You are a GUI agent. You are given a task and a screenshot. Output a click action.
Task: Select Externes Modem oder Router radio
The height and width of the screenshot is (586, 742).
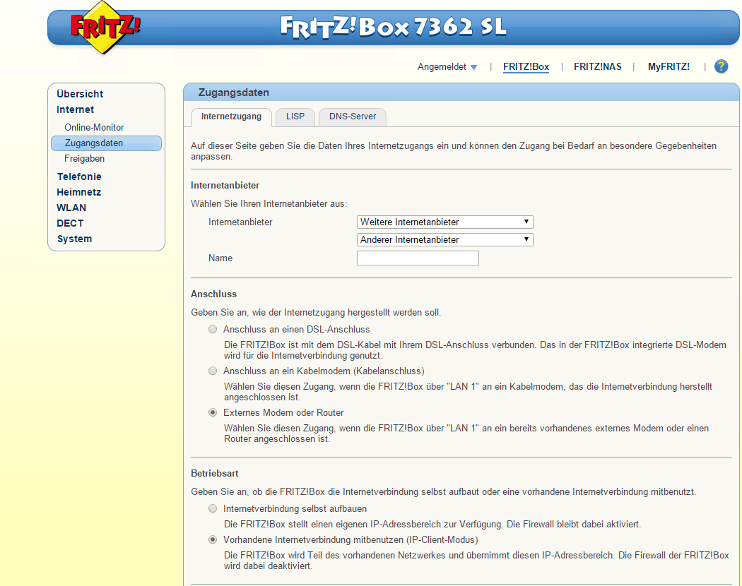point(213,412)
